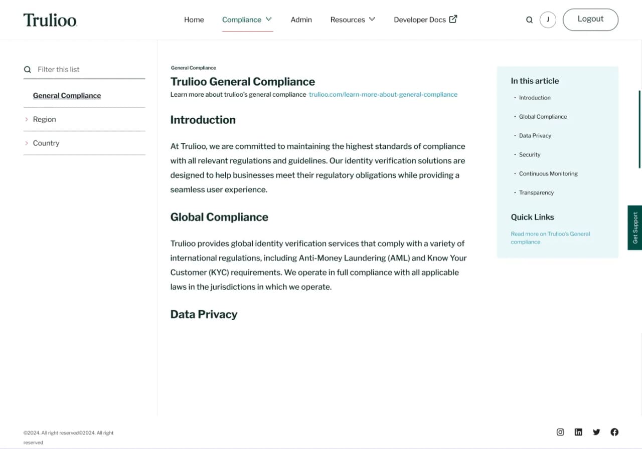Open the trulioo.com/learn-more-about-general-compliance link

pos(383,94)
